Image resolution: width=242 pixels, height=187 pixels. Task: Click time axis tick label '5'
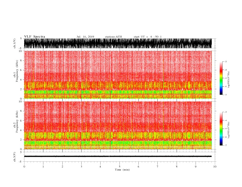(119, 167)
